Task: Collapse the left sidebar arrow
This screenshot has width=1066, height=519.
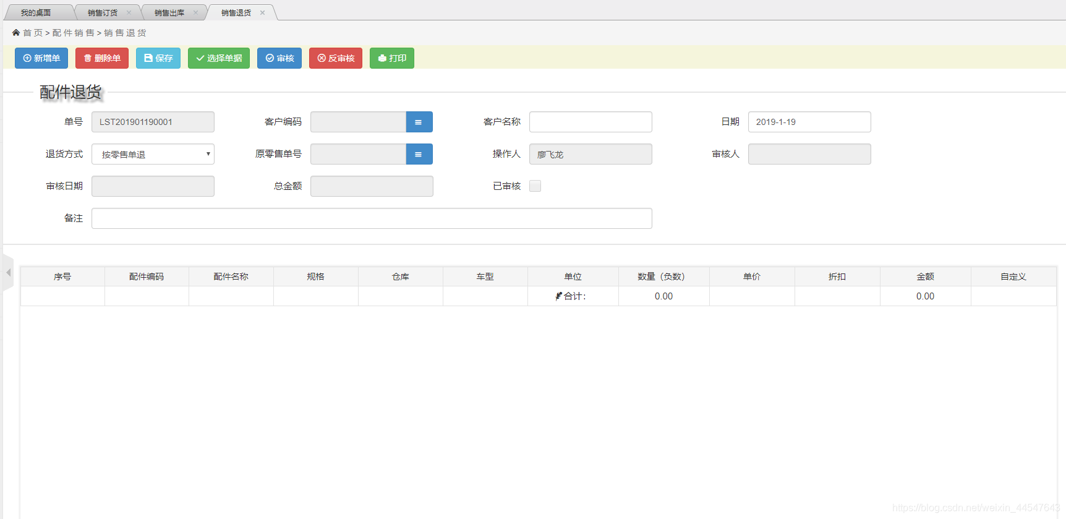Action: 8,272
